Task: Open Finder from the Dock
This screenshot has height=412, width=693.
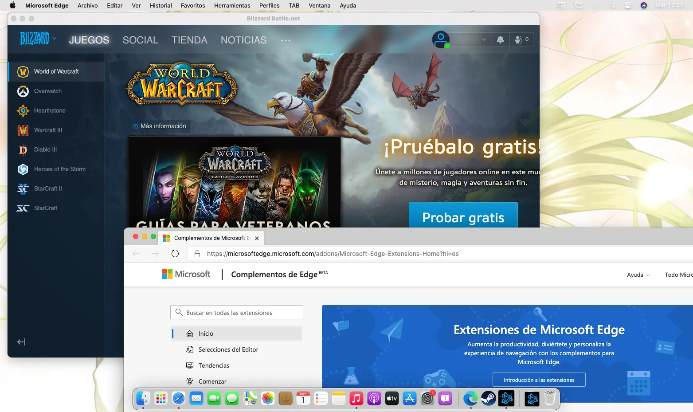Action: pos(143,398)
